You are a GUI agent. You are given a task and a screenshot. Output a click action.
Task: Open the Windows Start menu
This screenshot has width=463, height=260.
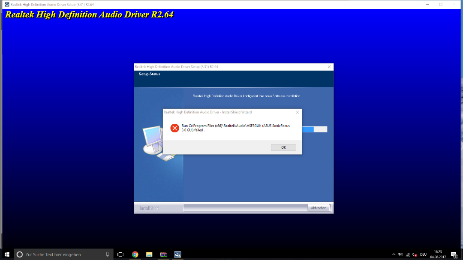click(x=7, y=254)
